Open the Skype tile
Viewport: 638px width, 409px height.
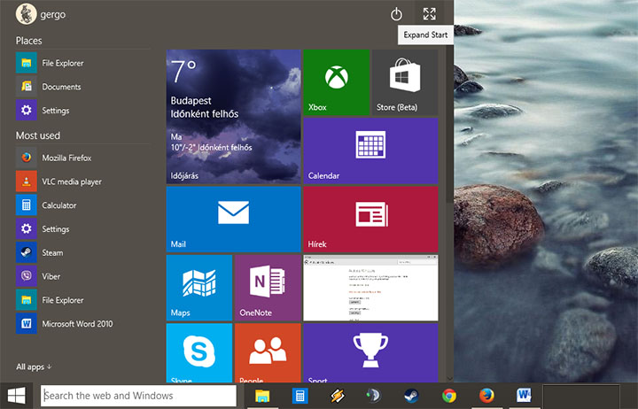[x=198, y=351]
